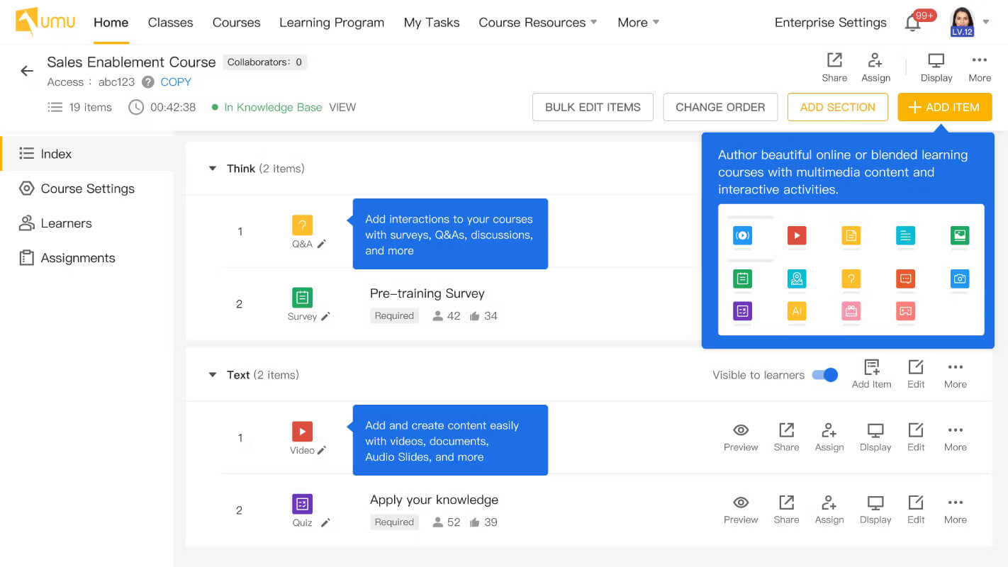Select the blue camera icon in the add-item popup
This screenshot has height=567, width=1008.
coord(960,279)
